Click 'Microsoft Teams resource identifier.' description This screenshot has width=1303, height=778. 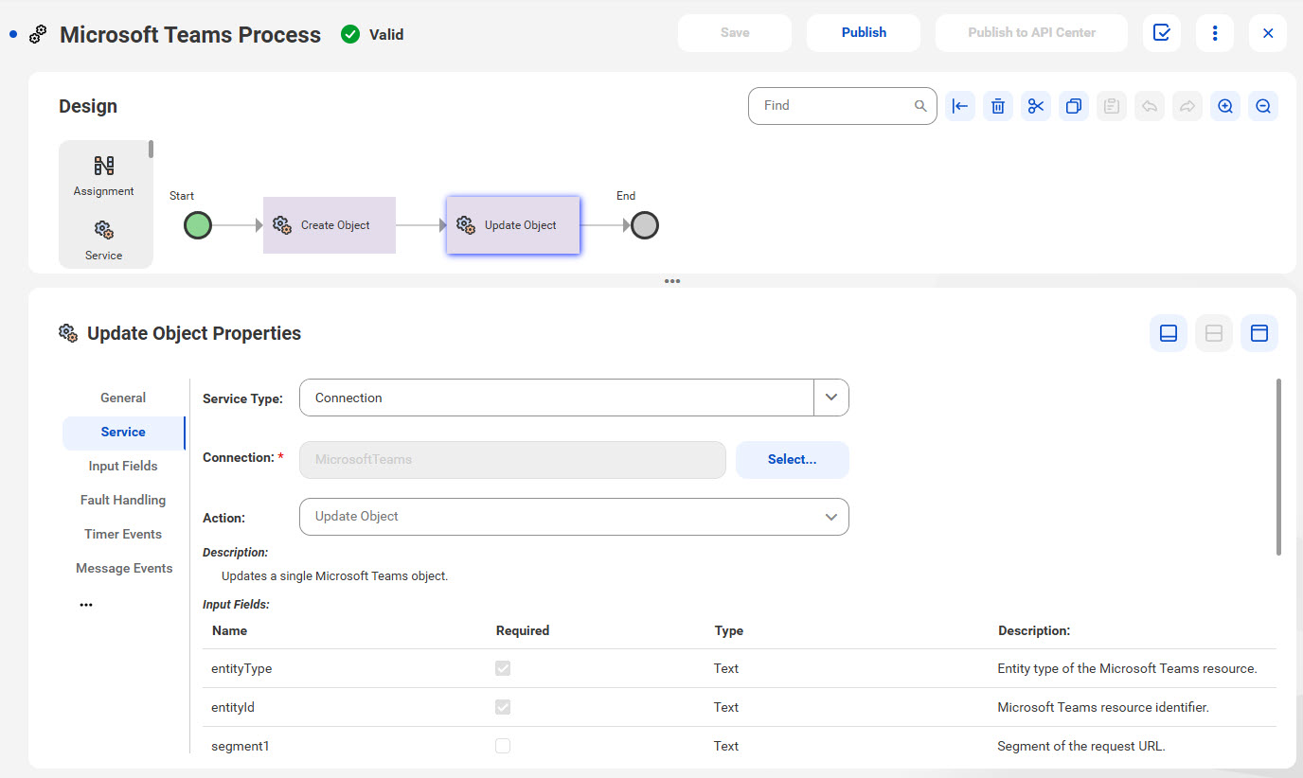pyautogui.click(x=1103, y=707)
